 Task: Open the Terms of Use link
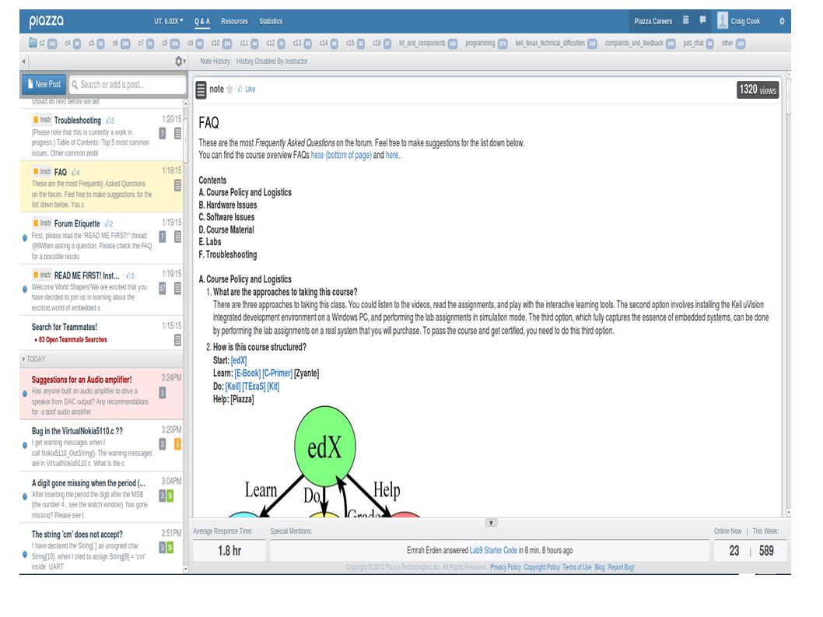tap(577, 567)
